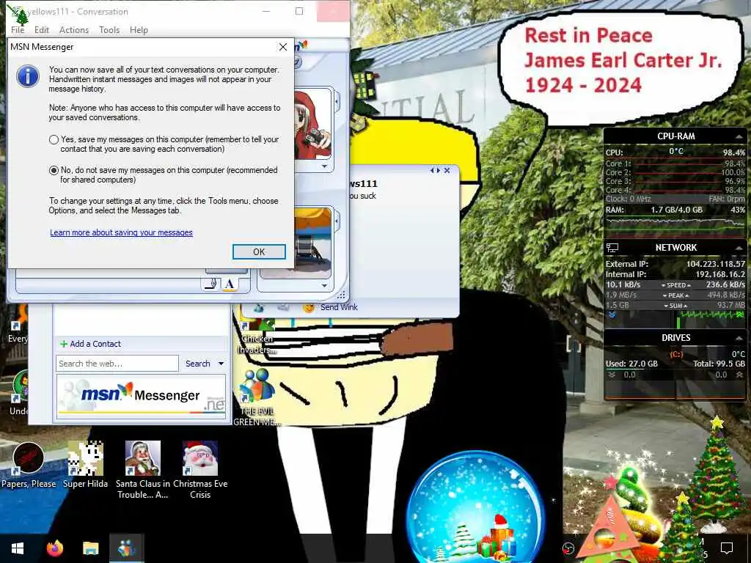Open the Help menu in Conversation window
This screenshot has height=563, width=751.
pyautogui.click(x=139, y=29)
